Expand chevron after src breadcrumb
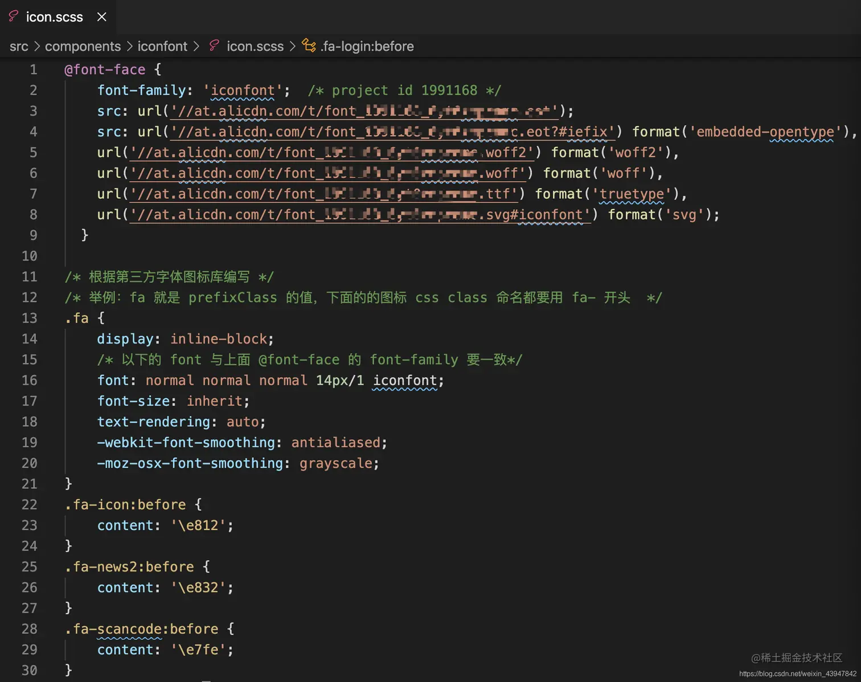861x682 pixels. tap(37, 46)
